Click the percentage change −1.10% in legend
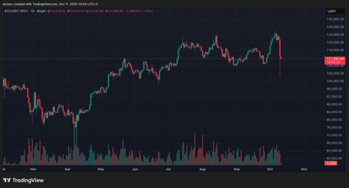The width and height of the screenshot is (349, 188). pyautogui.click(x=147, y=11)
